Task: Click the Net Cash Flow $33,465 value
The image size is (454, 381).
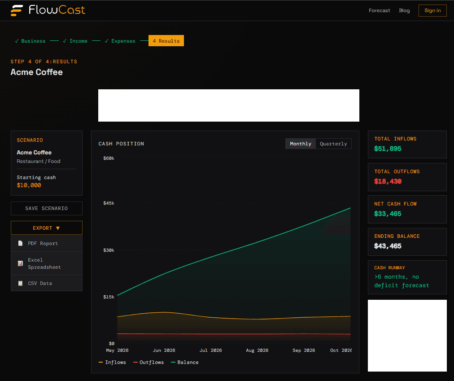Action: click(x=388, y=214)
